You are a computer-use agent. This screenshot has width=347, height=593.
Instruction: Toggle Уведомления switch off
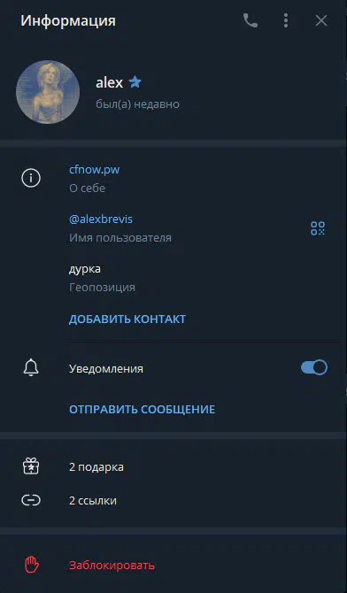point(314,367)
